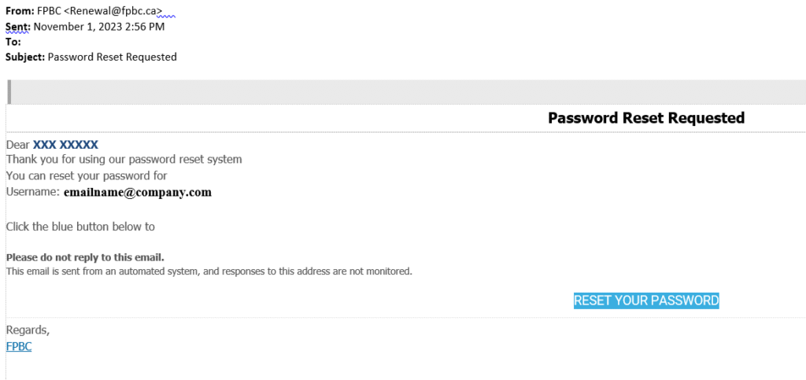
Task: Click the bold "From:" header label
Action: pyautogui.click(x=20, y=12)
